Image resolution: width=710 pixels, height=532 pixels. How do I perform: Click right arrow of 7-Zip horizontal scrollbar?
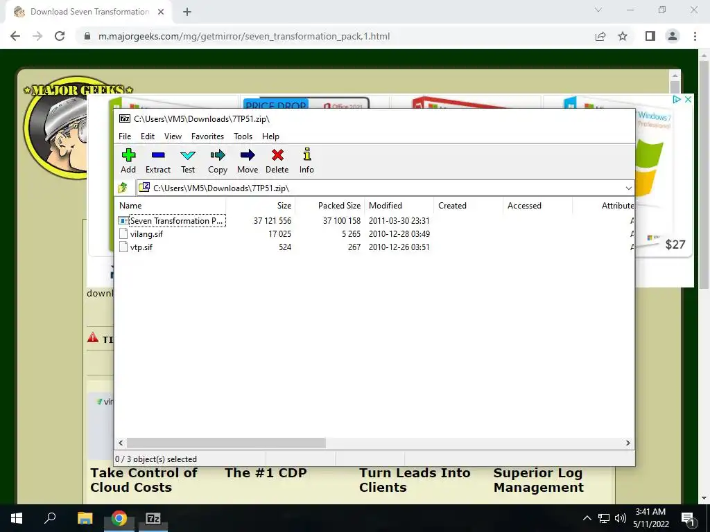(628, 443)
